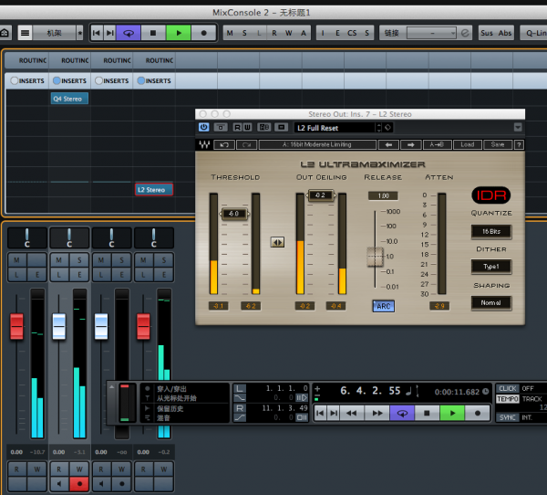547x495 pixels.
Task: Open the Q4 Stereo insert plugin slot
Action: 69,99
